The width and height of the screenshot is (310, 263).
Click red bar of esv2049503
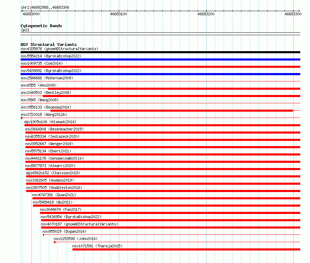click(x=172, y=96)
